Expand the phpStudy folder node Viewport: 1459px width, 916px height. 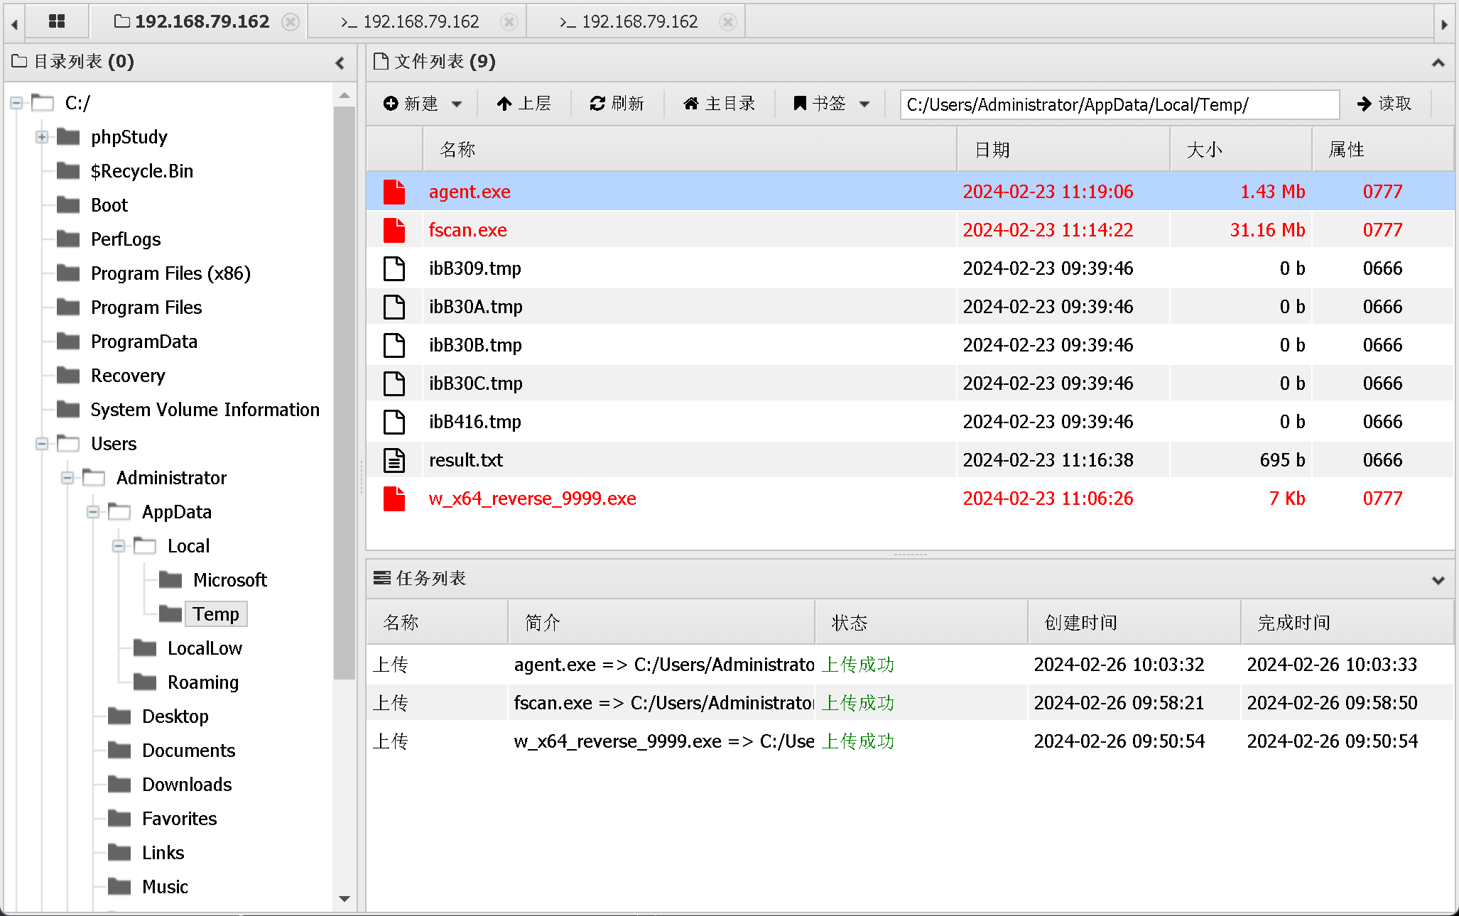42,137
